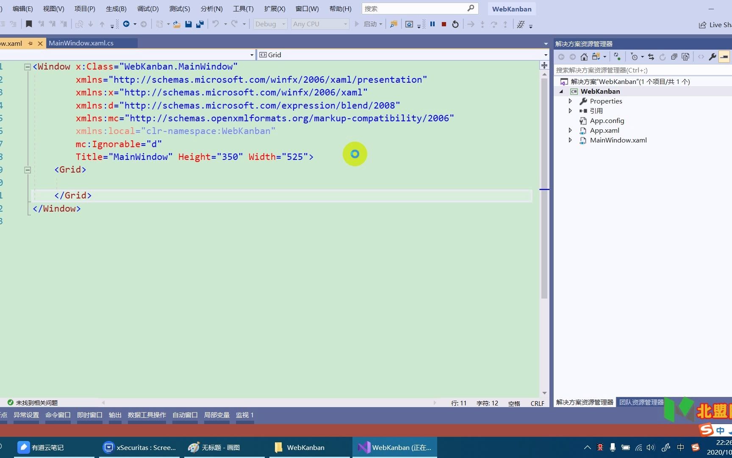
Task: Save all files with the multi-disk icon
Action: pyautogui.click(x=200, y=24)
